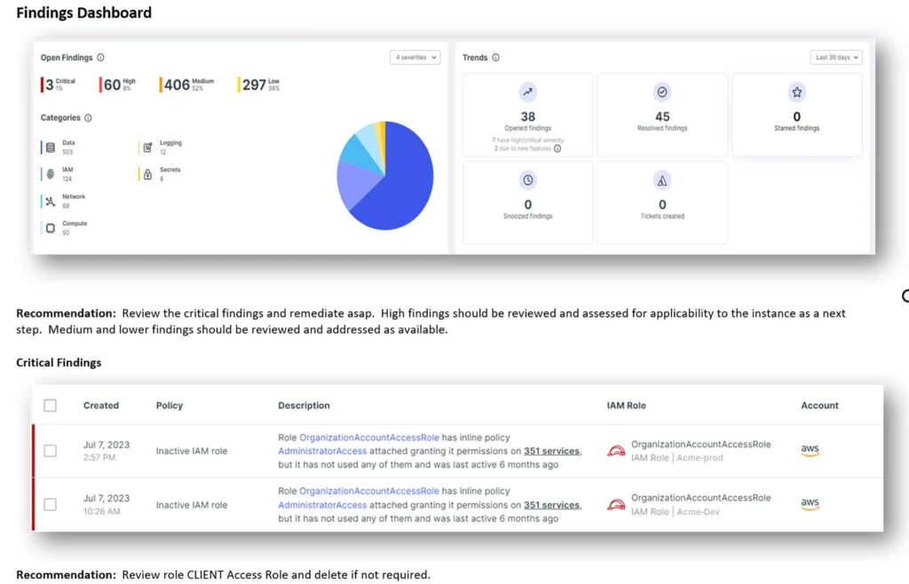Click the Logging category icon
This screenshot has height=584, width=909.
point(148,147)
